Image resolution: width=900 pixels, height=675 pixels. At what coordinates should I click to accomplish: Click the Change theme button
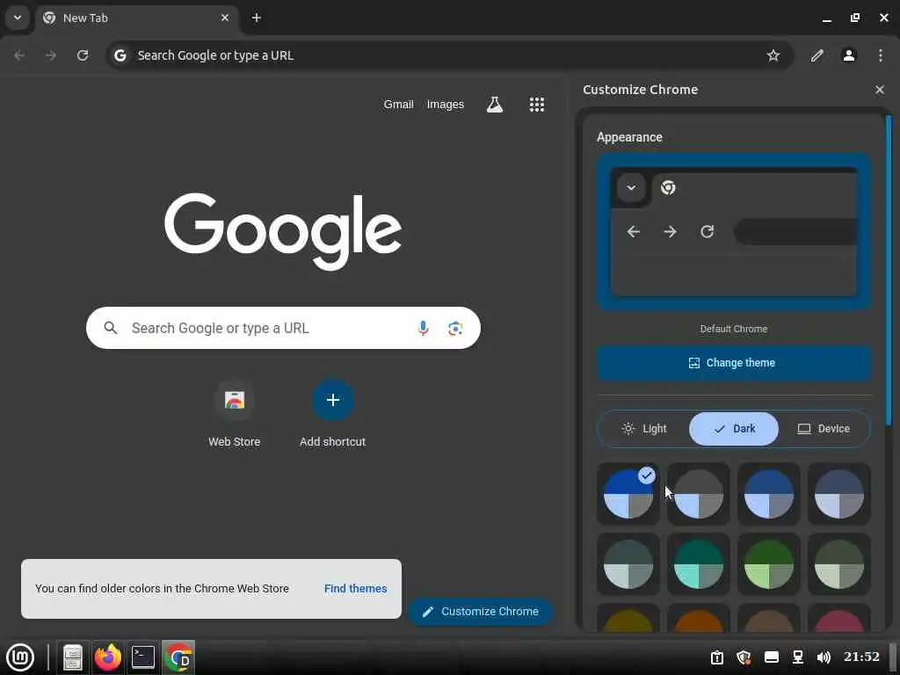tap(734, 363)
